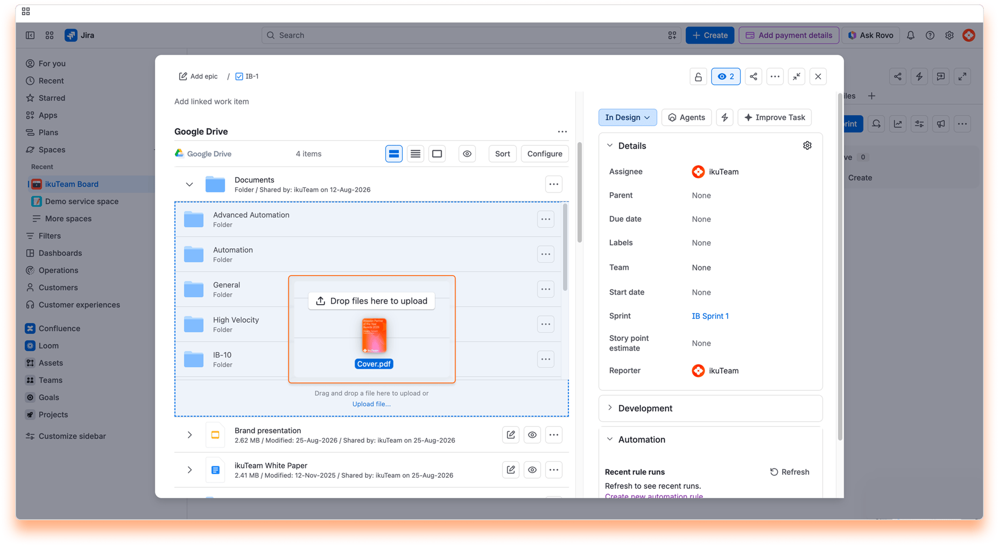
Task: Preview Brand presentation with eye icon
Action: click(532, 435)
